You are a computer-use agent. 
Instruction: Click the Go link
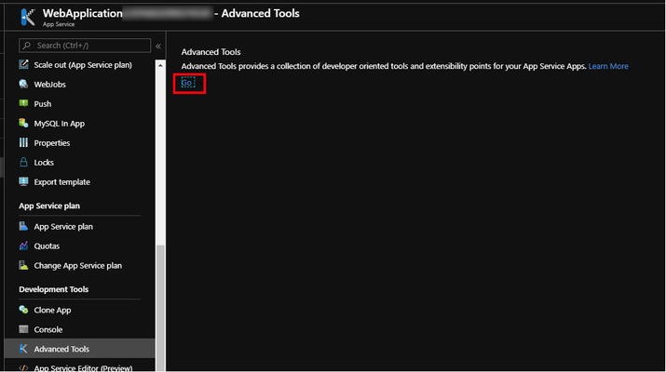click(188, 83)
